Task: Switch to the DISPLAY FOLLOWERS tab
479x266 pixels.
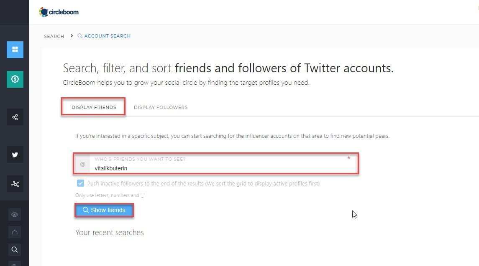Action: [161, 107]
